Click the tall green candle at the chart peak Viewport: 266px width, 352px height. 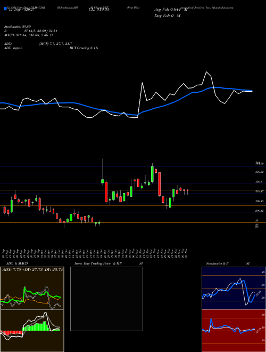(x=152, y=174)
